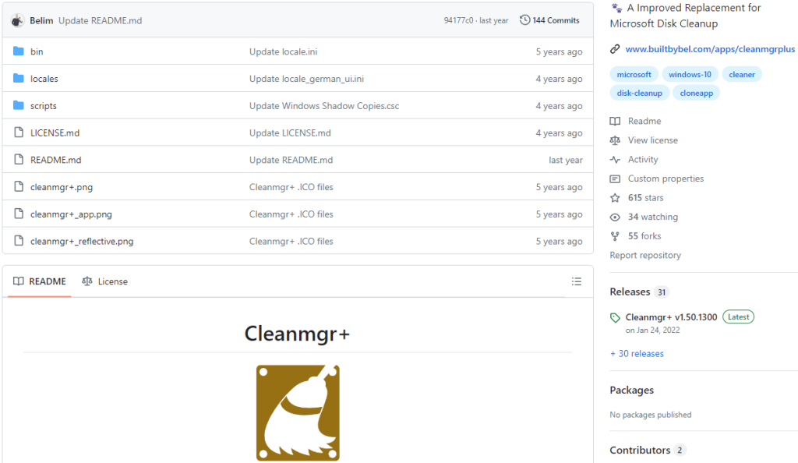Image resolution: width=798 pixels, height=463 pixels.
Task: Open the locales folder
Action: pyautogui.click(x=44, y=79)
